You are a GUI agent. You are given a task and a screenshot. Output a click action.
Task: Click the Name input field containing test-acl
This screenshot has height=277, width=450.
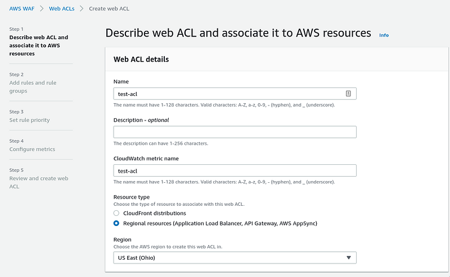235,94
